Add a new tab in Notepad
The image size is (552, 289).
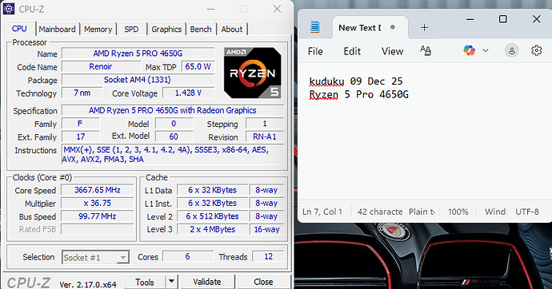pos(425,27)
